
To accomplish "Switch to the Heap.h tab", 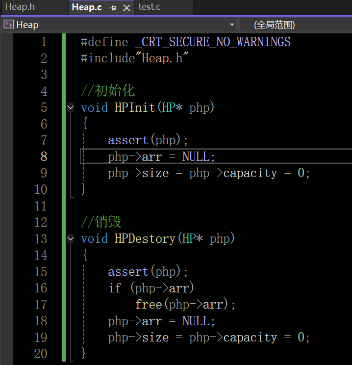I will (x=20, y=7).
